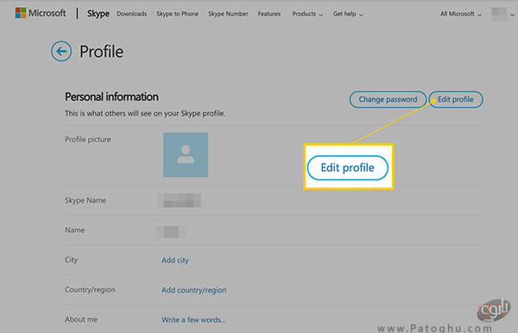Click the Profile picture label
The image size is (518, 333).
click(88, 139)
